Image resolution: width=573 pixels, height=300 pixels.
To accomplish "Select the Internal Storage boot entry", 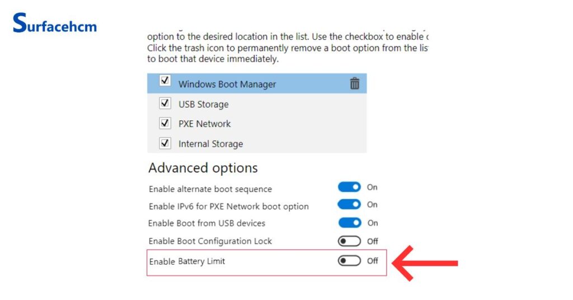I will [210, 144].
